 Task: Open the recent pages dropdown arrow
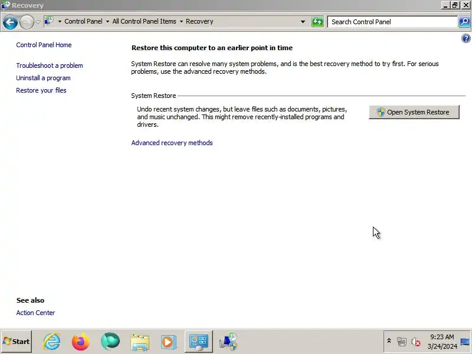coord(38,22)
